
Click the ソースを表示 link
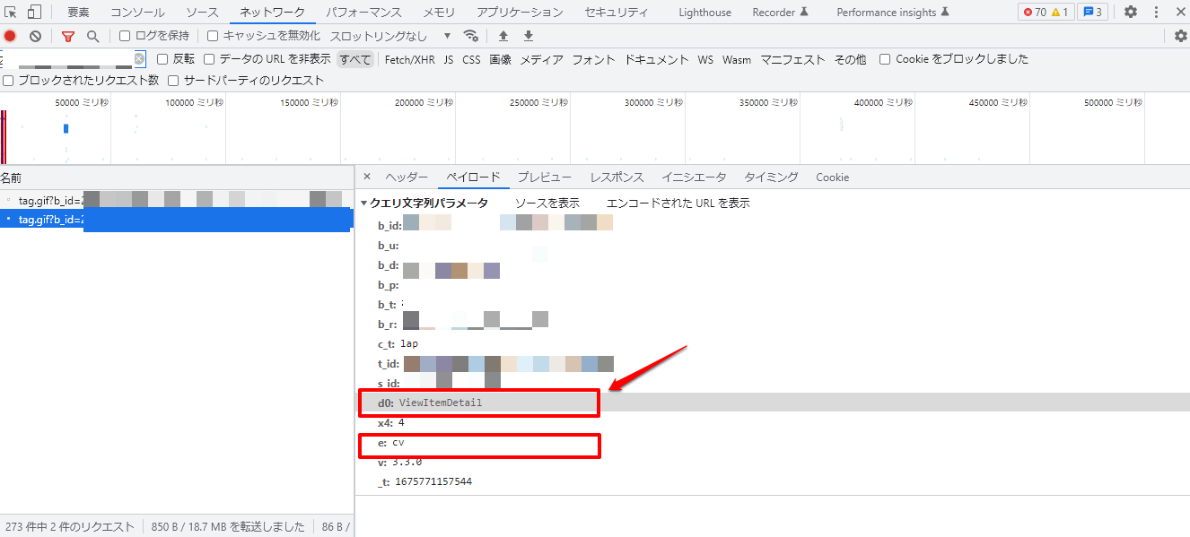tap(547, 204)
